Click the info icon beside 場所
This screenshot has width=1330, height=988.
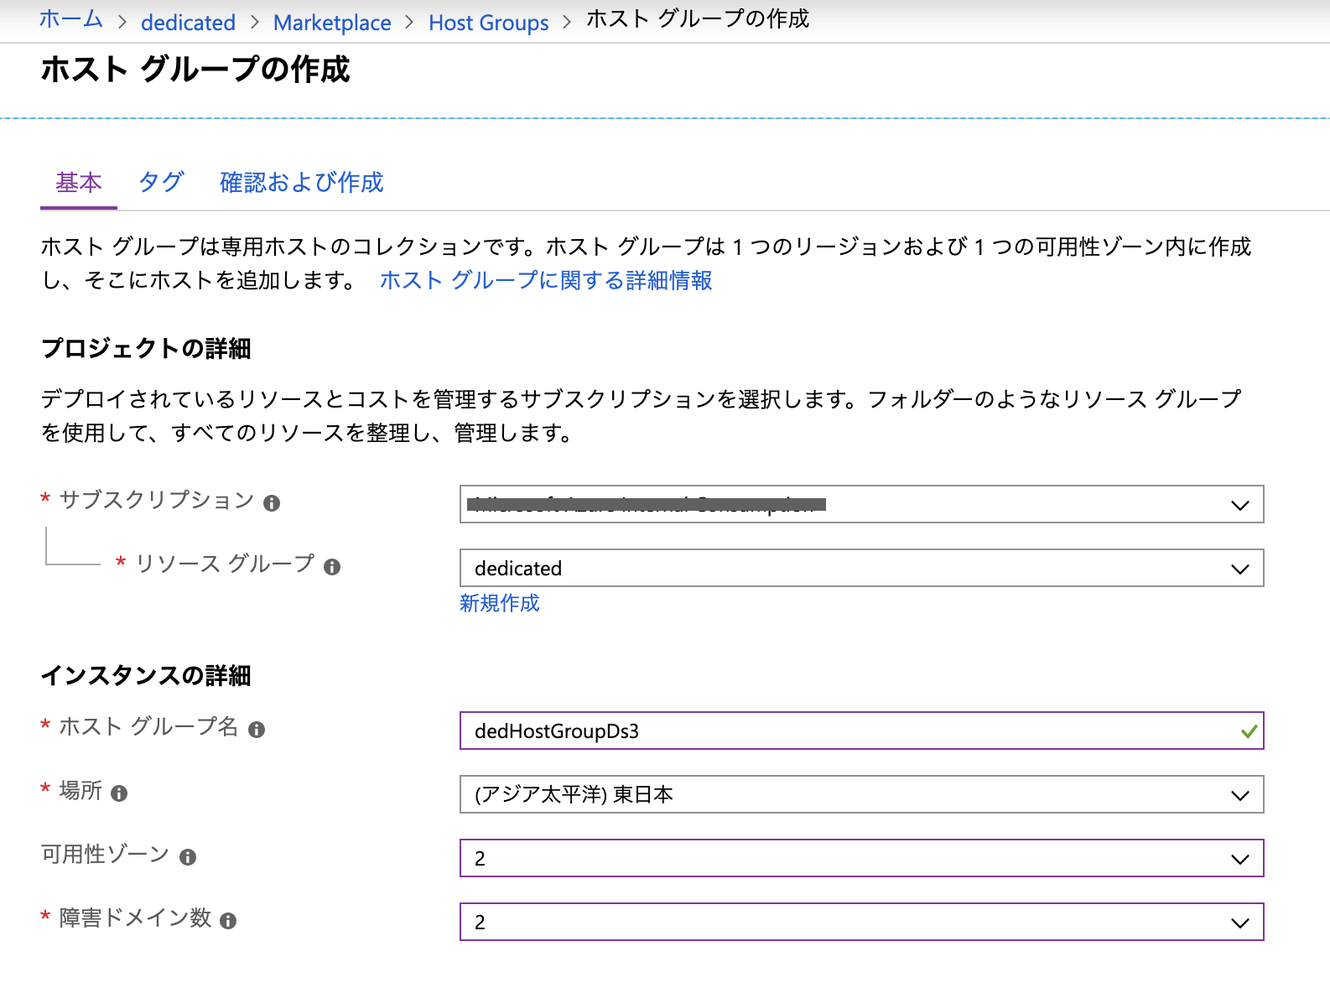[x=119, y=793]
